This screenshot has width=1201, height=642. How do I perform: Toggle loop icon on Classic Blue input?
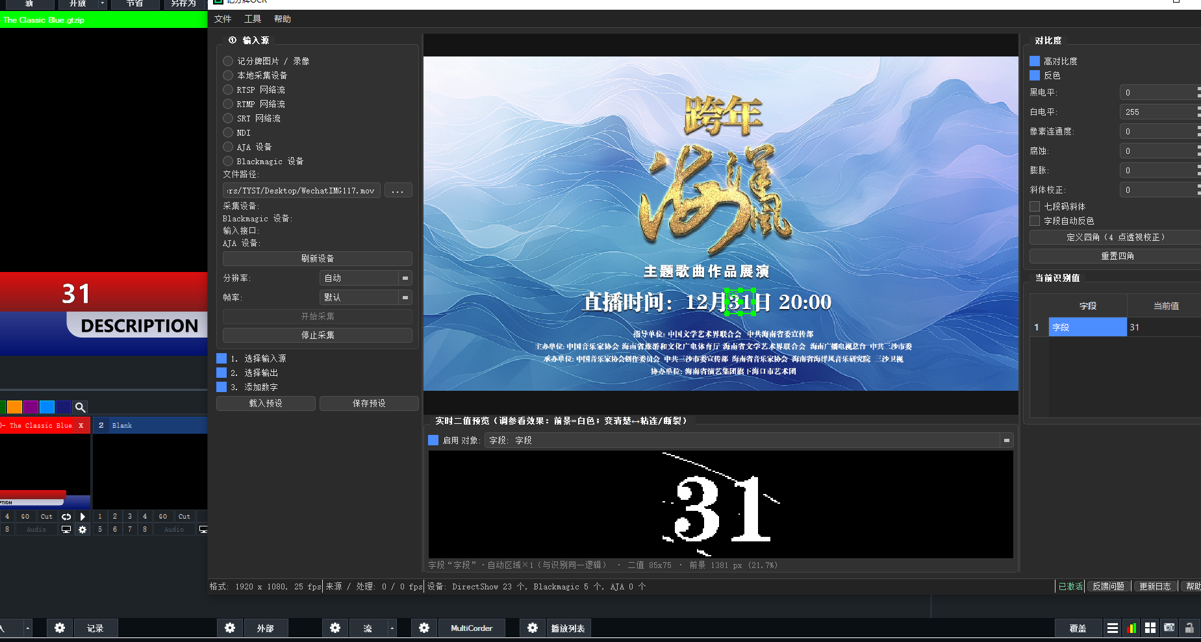66,517
